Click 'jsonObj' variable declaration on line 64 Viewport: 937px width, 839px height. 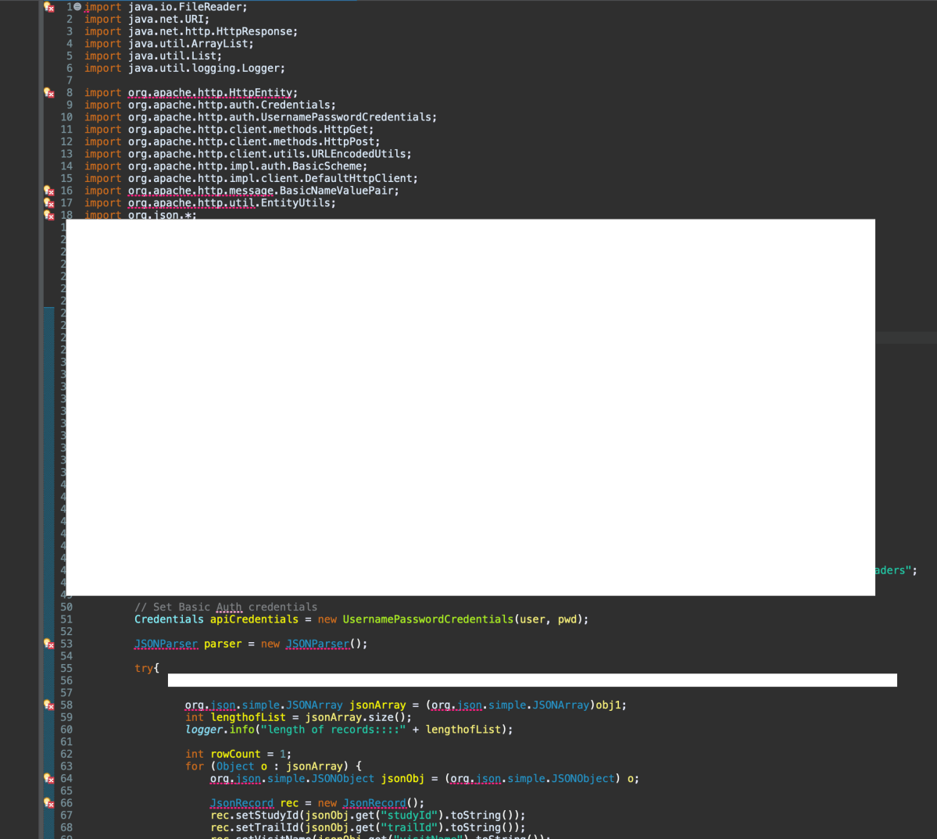pyautogui.click(x=402, y=779)
